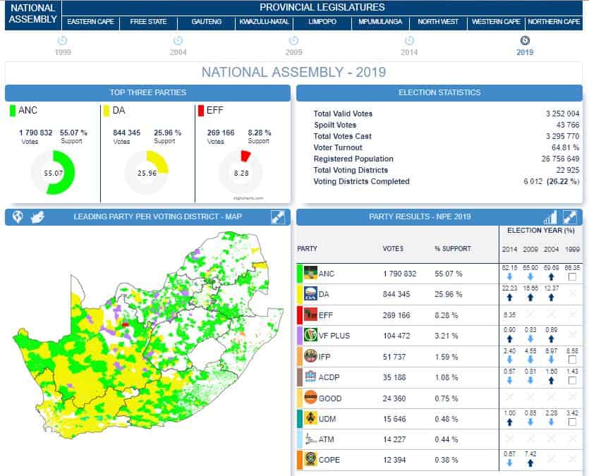Click the yellow DA colour swatch in top three
This screenshot has width=589, height=476.
point(107,111)
